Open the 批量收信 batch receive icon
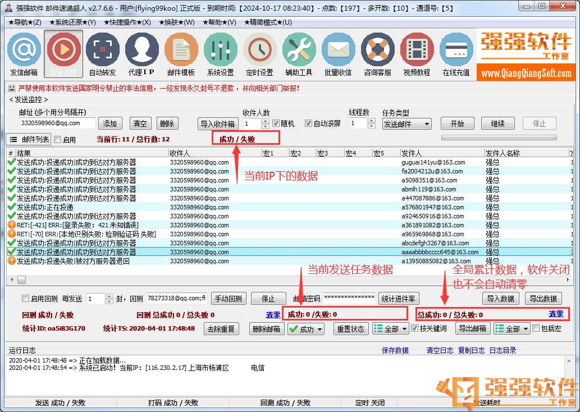 pyautogui.click(x=338, y=54)
